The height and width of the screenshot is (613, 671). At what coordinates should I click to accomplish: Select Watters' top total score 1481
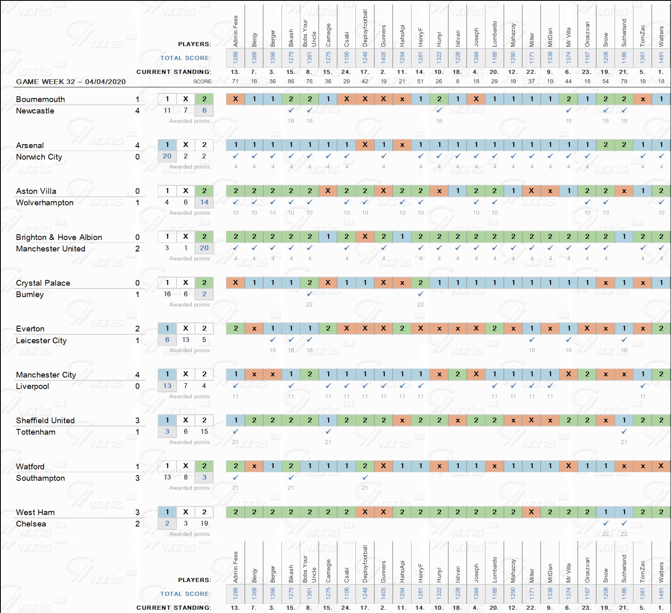coord(661,58)
